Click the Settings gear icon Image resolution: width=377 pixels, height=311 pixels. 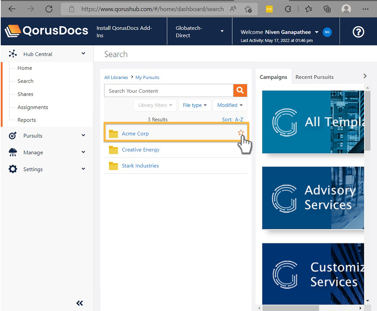click(x=13, y=169)
